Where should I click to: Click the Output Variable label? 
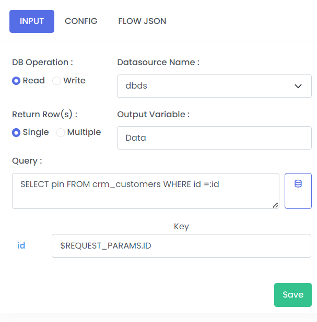(154, 115)
